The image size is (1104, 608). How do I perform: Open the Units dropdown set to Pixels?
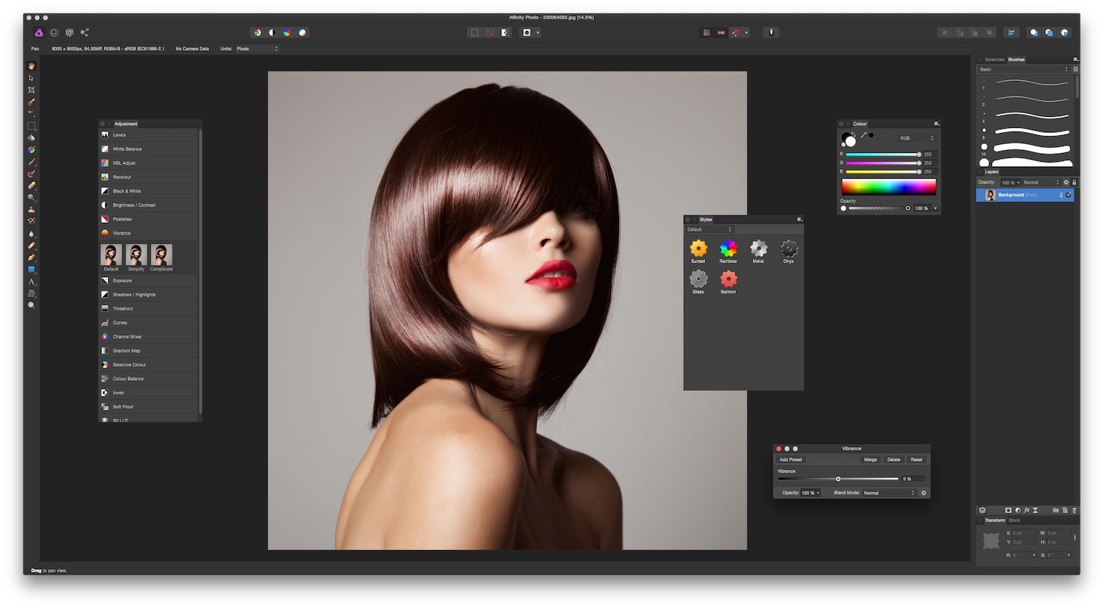point(257,49)
